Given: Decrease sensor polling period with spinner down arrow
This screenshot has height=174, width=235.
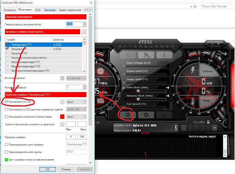Looking at the screenshot, I should pyautogui.click(x=85, y=25).
